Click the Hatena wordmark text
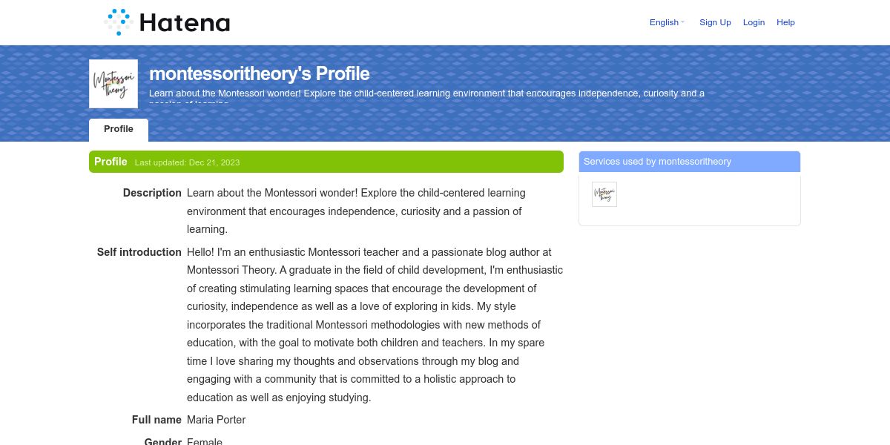 click(x=185, y=23)
